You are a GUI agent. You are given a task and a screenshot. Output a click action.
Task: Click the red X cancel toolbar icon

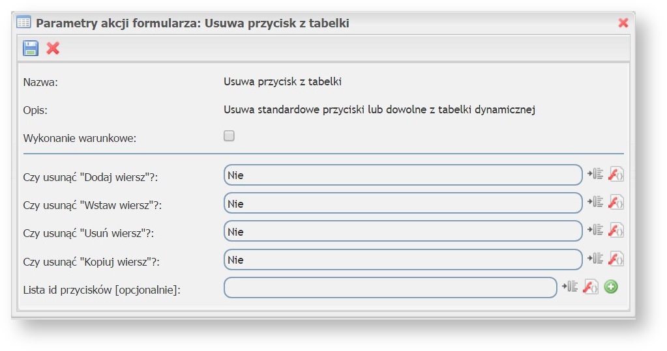point(53,48)
